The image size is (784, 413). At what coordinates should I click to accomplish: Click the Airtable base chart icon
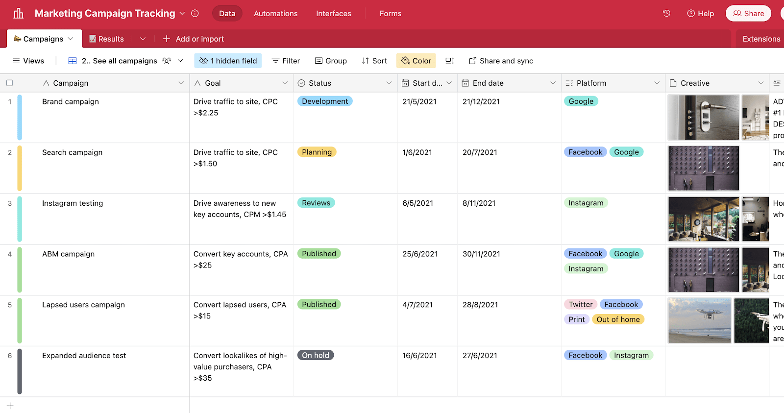pyautogui.click(x=19, y=13)
